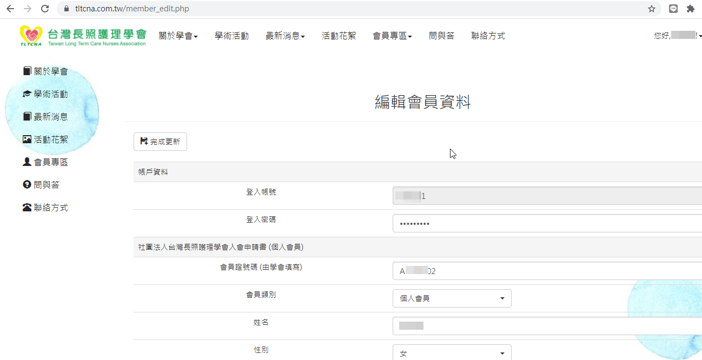Open the top 關於學會 dropdown menu
This screenshot has width=702, height=360.
tap(178, 36)
